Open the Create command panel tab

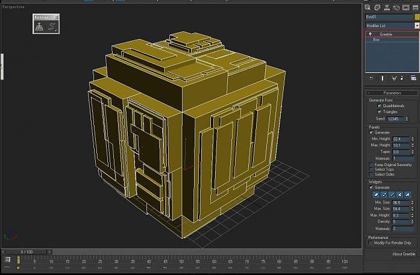click(x=368, y=7)
